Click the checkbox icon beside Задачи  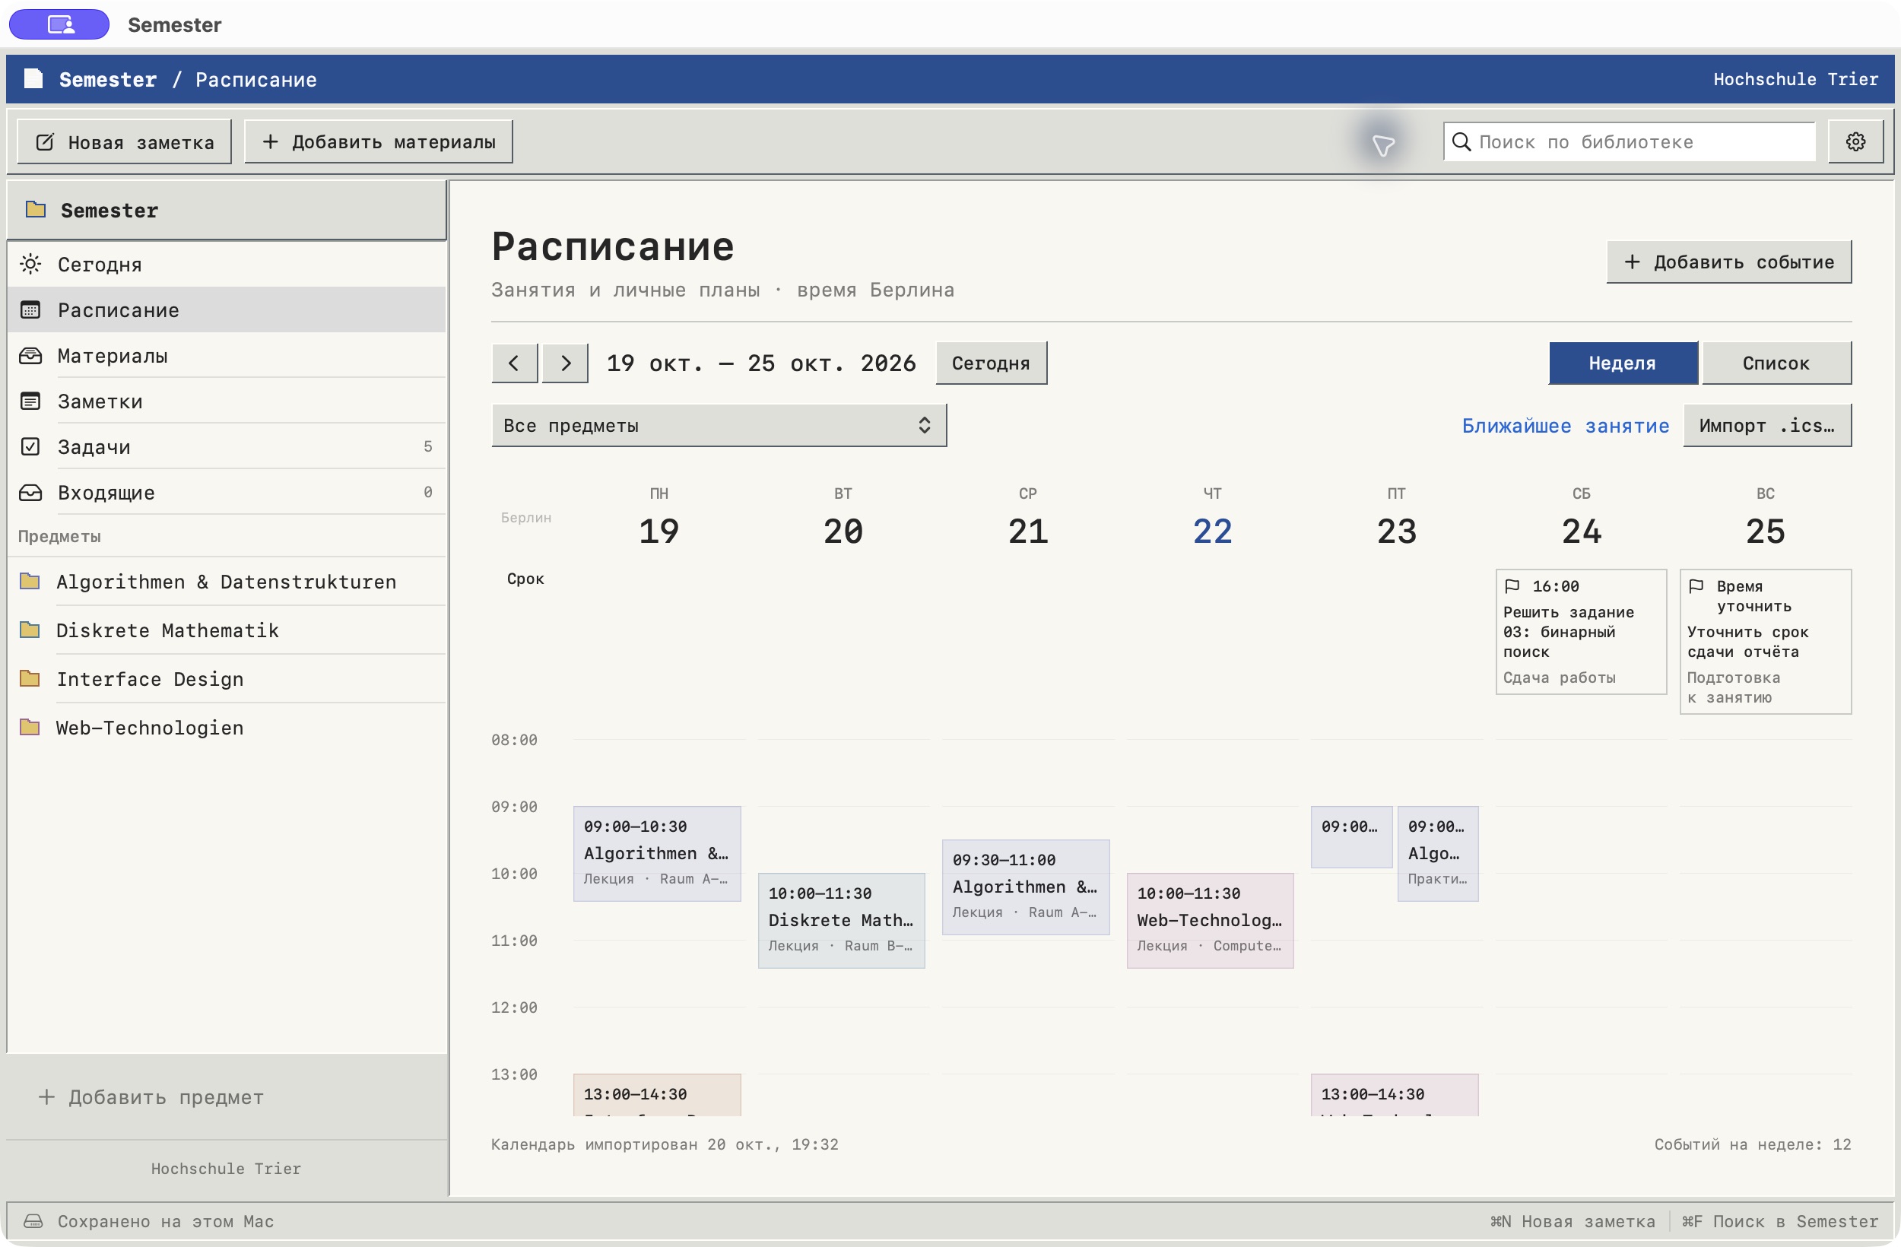(30, 446)
